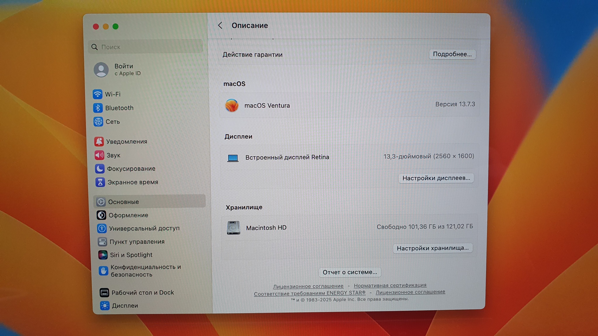Open Bluetooth settings via its icon
This screenshot has width=598, height=336.
98,108
